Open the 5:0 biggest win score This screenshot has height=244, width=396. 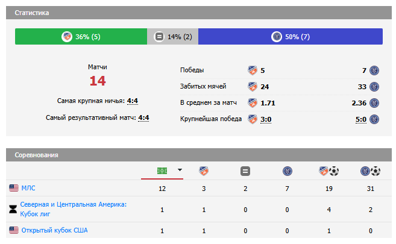[x=361, y=119]
